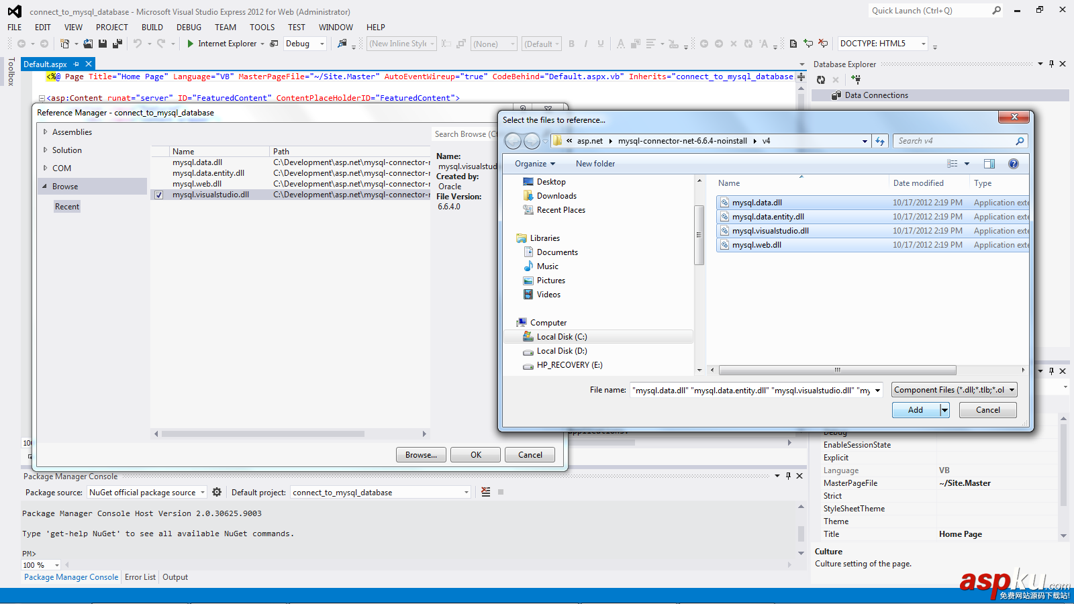Click the Browser Link icon beside Internet Explorer

pyautogui.click(x=274, y=44)
